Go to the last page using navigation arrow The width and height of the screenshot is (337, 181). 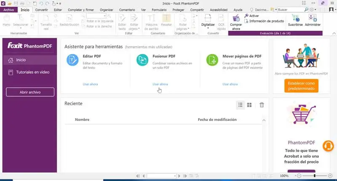click(x=185, y=176)
